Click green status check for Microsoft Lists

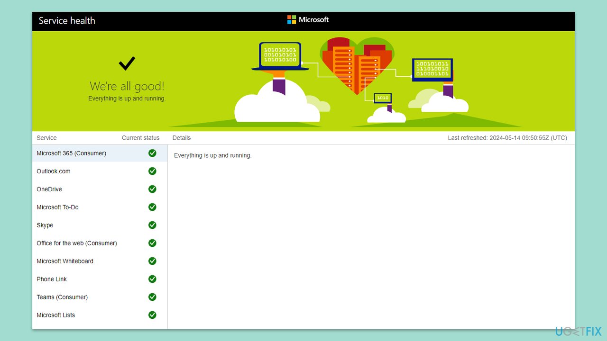[152, 315]
